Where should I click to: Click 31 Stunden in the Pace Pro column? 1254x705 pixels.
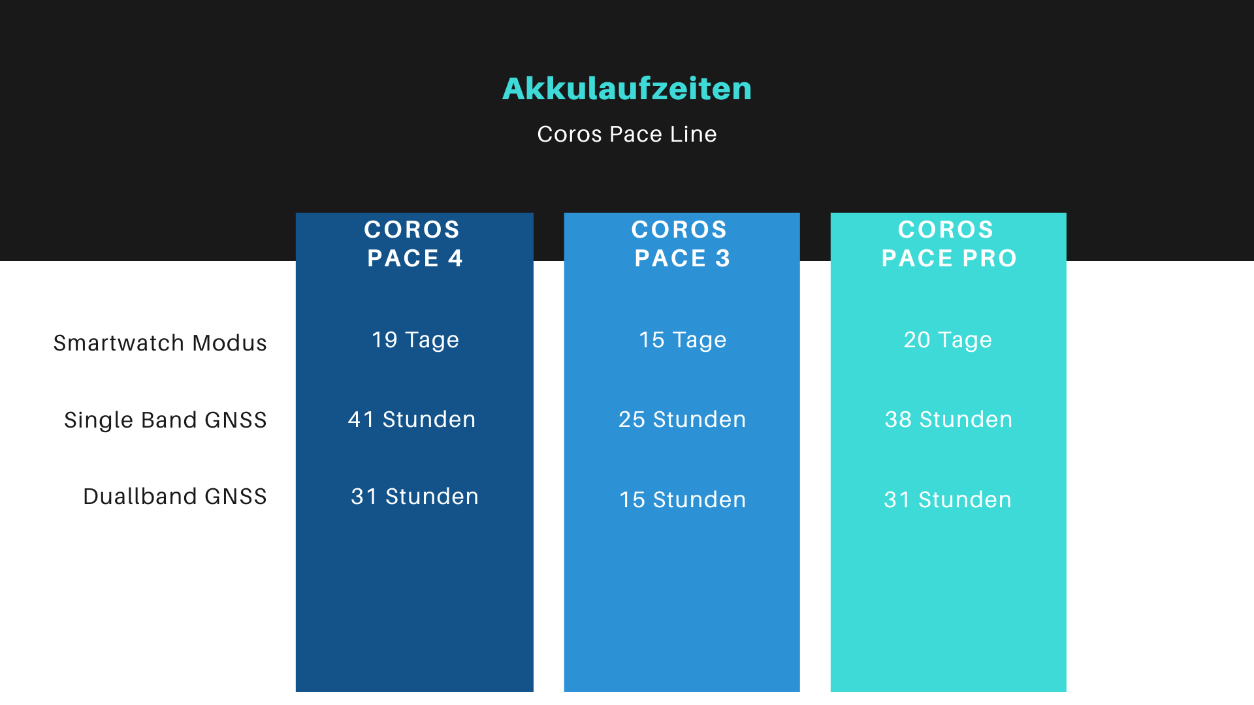[948, 500]
